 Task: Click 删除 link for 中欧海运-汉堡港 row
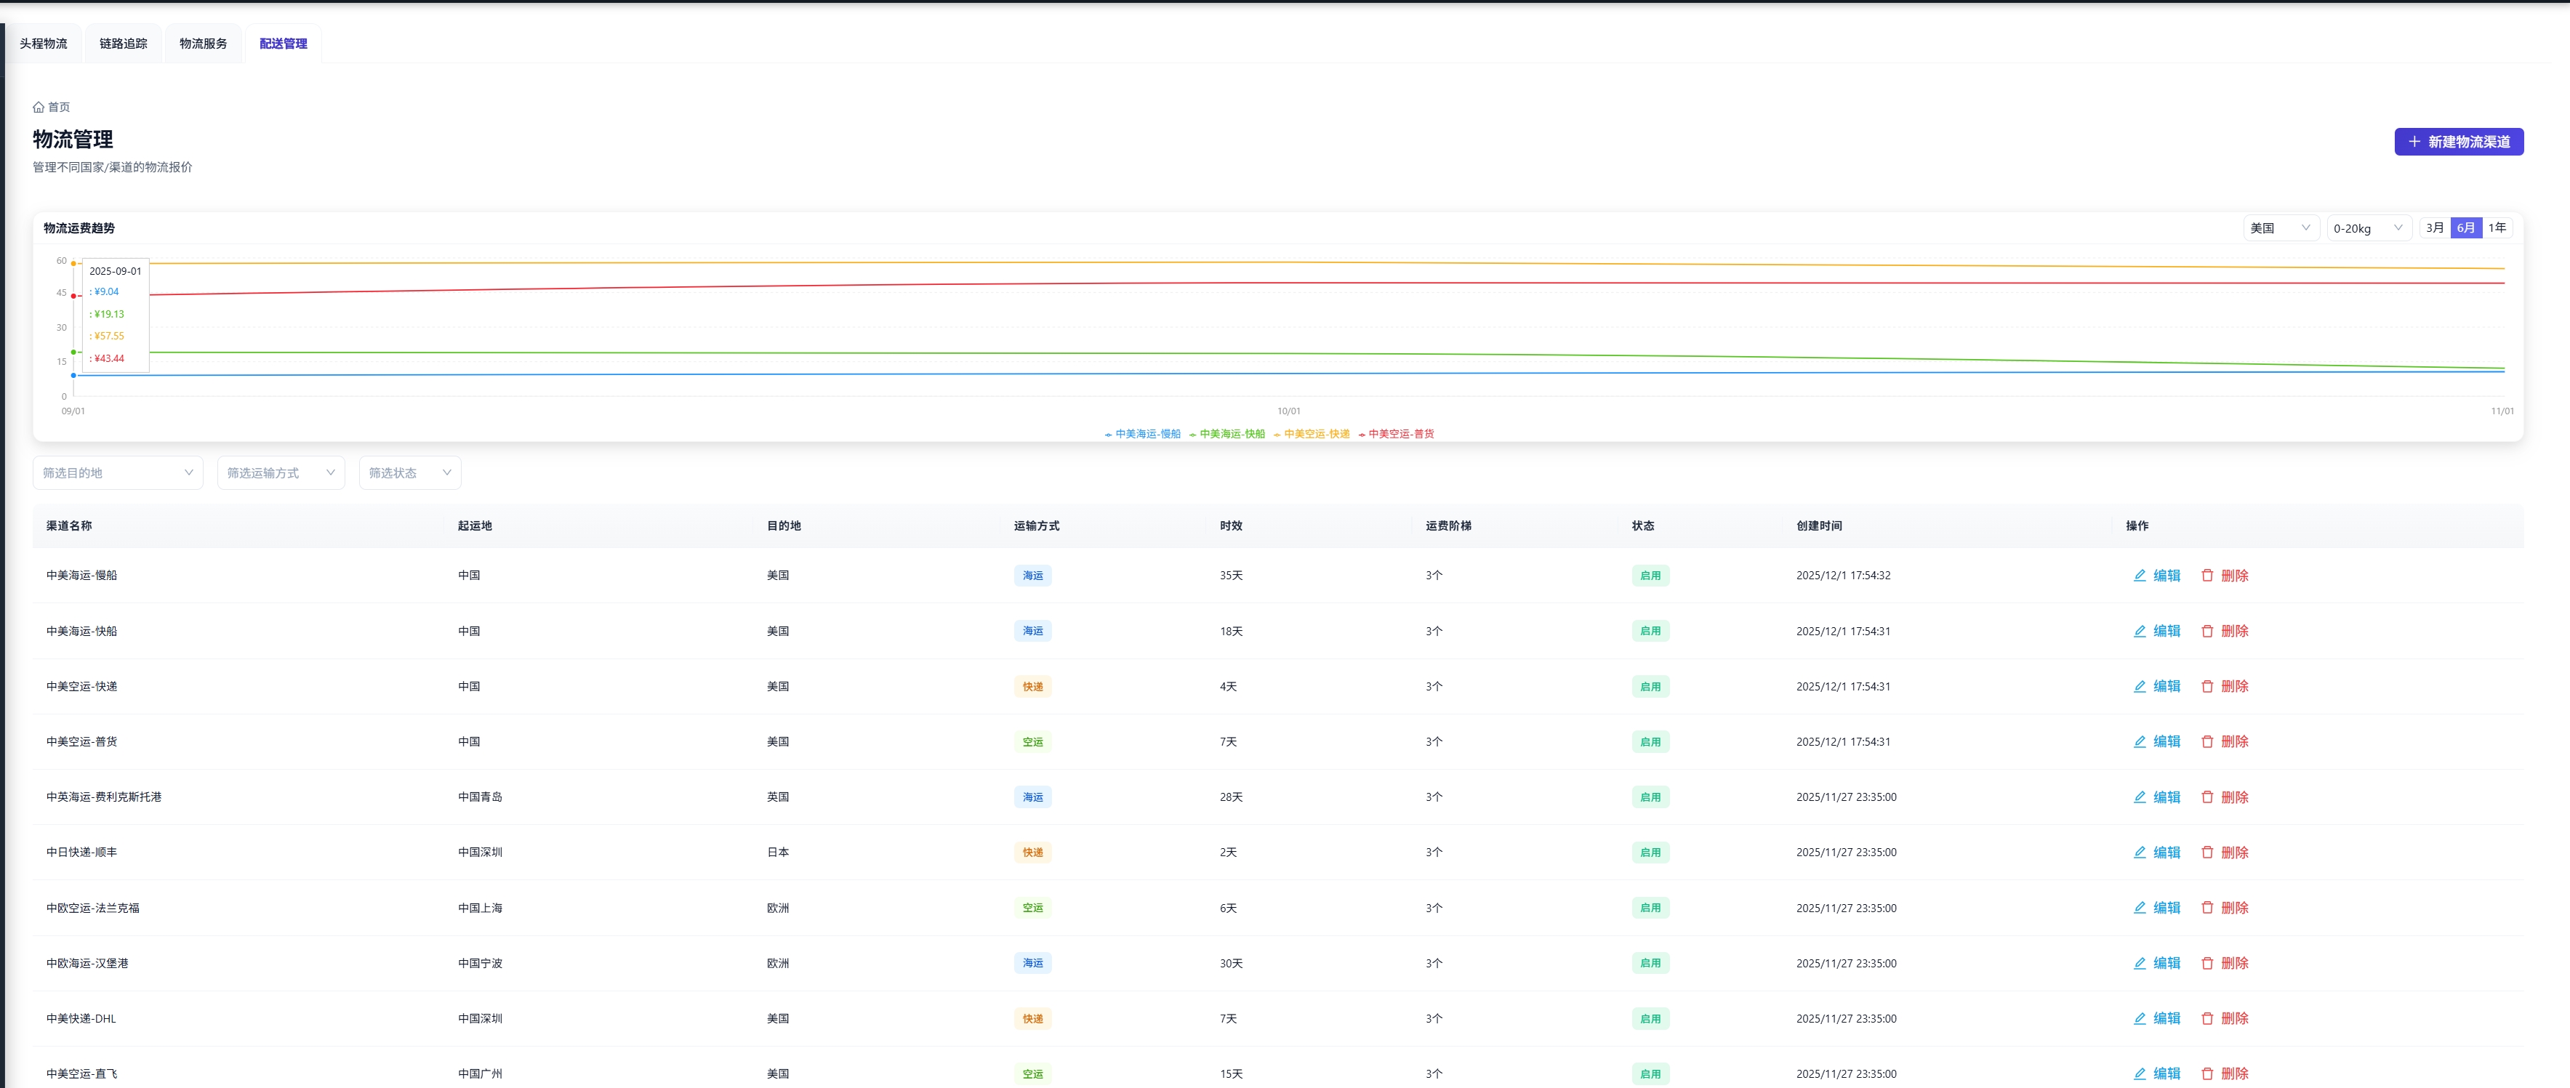pos(2234,963)
